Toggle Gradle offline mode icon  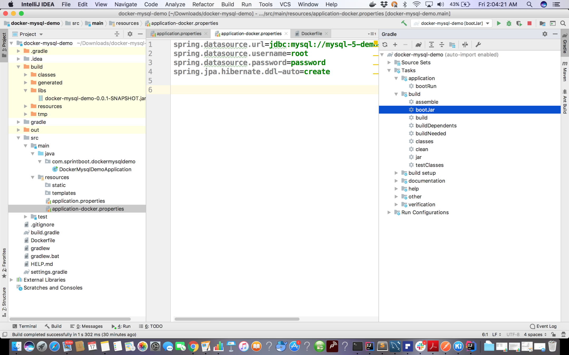tap(465, 45)
